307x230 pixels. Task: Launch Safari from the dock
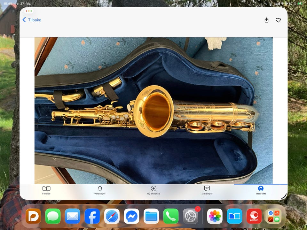[x=112, y=216]
